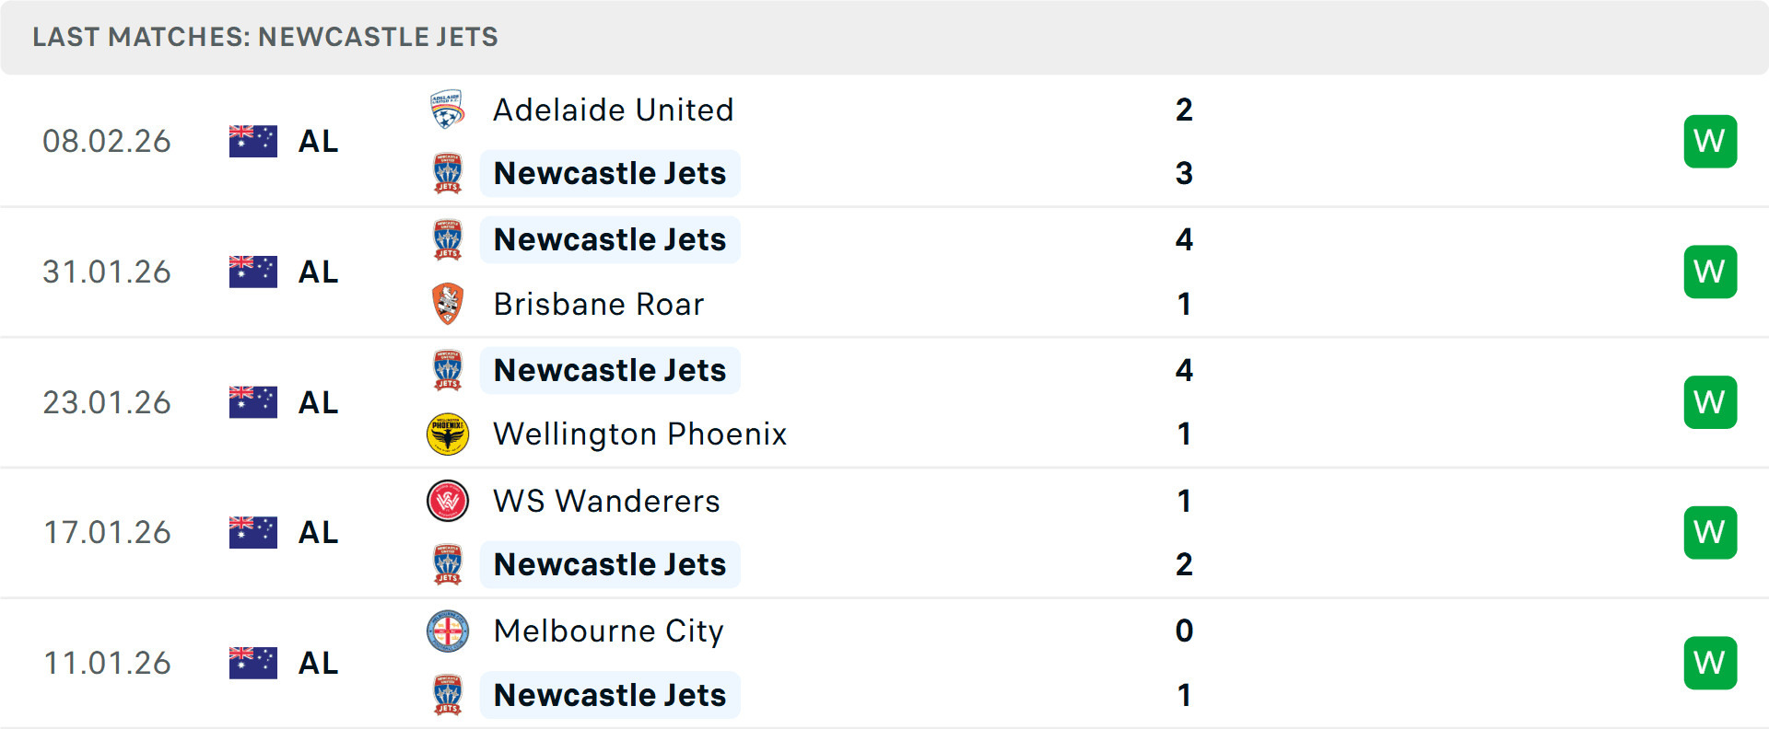Click the Australian flag for the 11.01.26 fixture

(x=252, y=662)
